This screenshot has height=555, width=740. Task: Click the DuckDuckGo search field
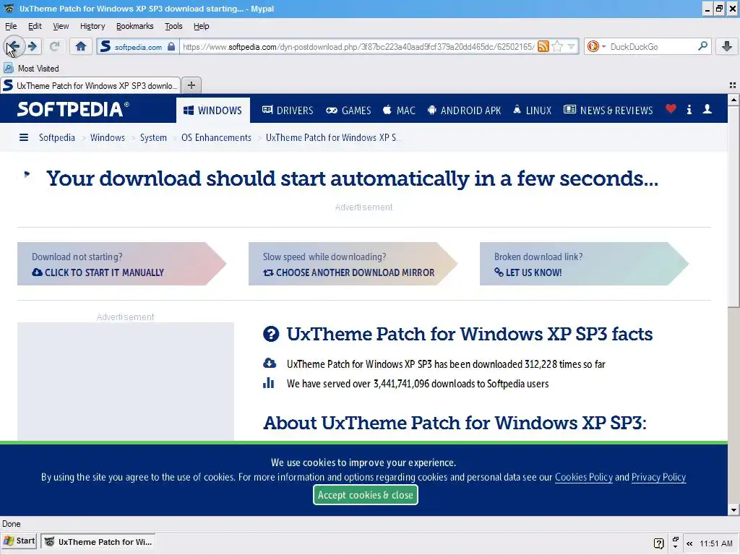[x=651, y=47]
